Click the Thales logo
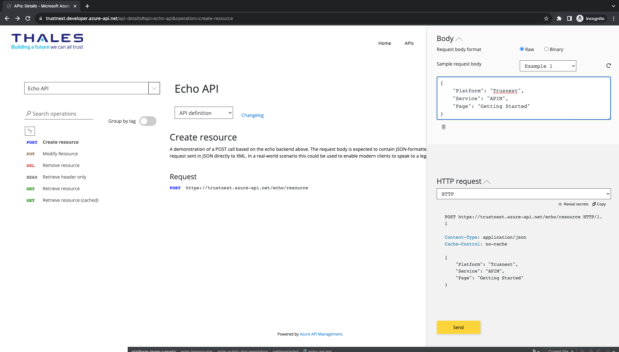This screenshot has height=352, width=619. click(47, 42)
